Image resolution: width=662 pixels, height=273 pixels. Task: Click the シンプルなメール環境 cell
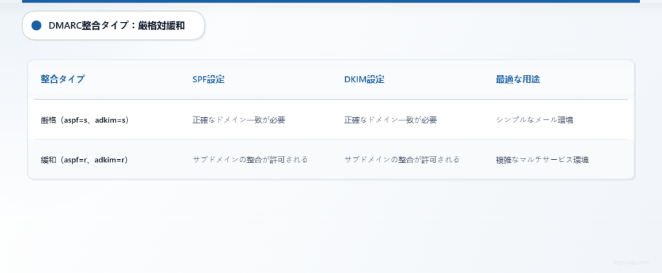click(535, 120)
